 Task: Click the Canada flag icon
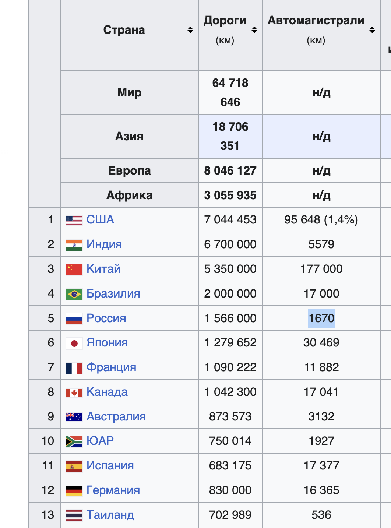(x=74, y=393)
